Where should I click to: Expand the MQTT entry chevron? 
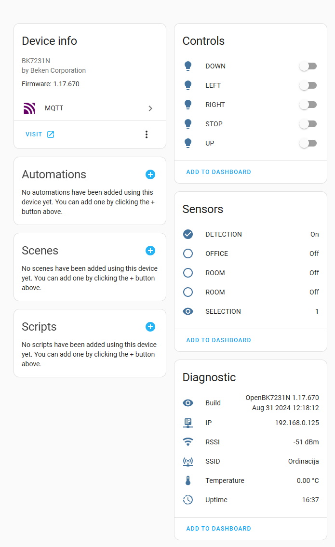[150, 108]
